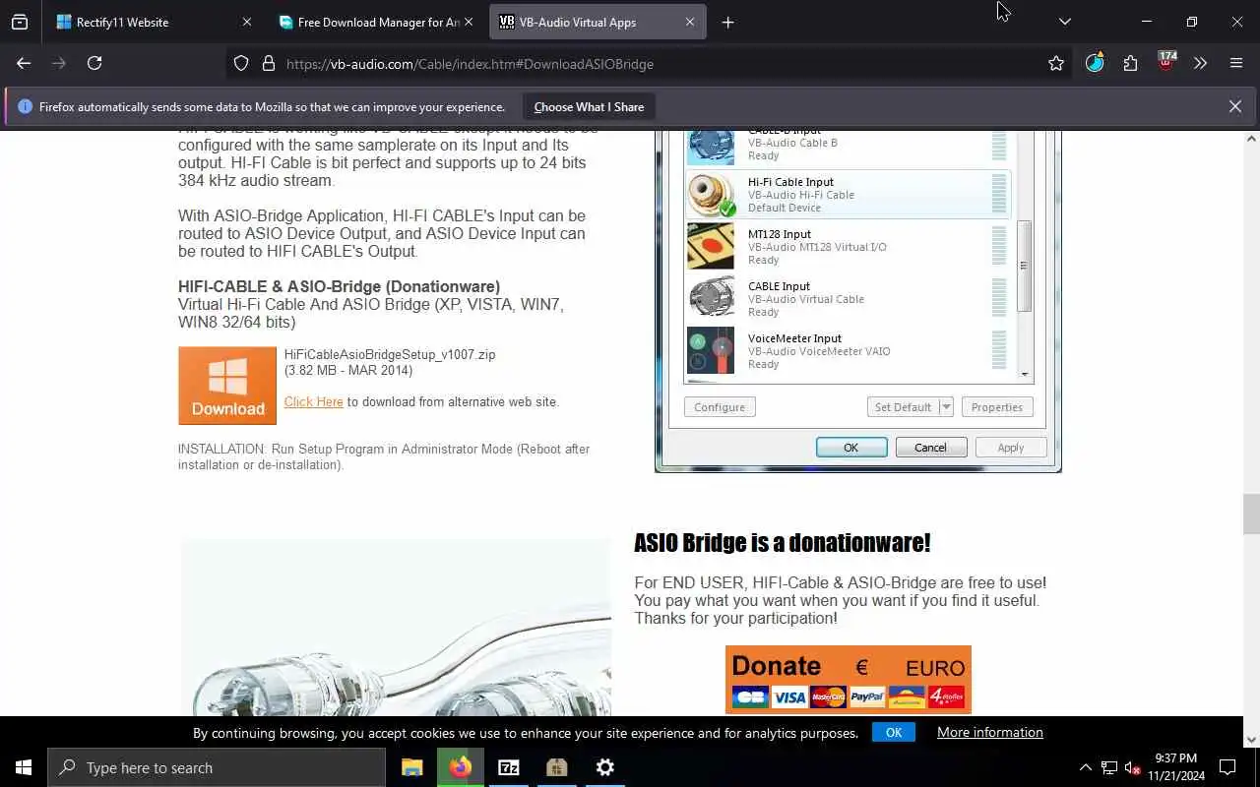Close the VB-Audio Virtual Apps tab
Image resolution: width=1260 pixels, height=787 pixels.
coord(690,22)
